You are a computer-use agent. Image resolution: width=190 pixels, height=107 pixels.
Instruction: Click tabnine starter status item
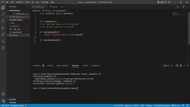[x=19, y=106]
